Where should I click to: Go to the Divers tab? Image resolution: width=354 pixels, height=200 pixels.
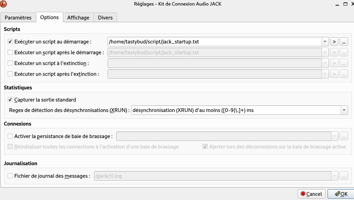coord(105,17)
